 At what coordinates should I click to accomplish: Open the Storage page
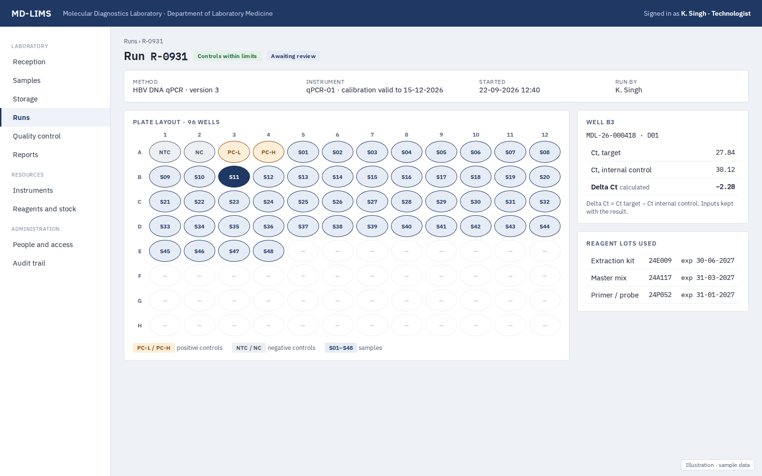55,99
